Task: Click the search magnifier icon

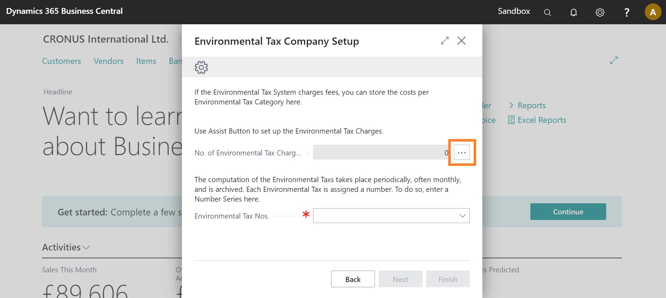Action: [547, 12]
